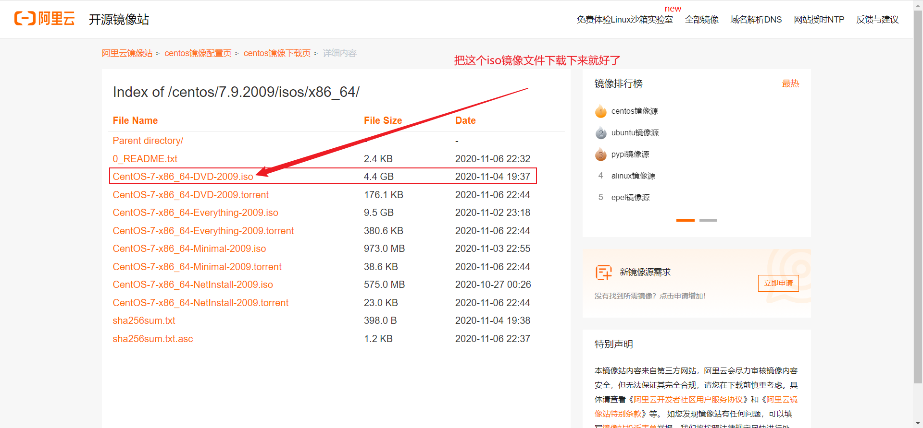This screenshot has width=923, height=428.
Task: Download CentOS-7-x86_64-Everything-2009.iso
Action: 195,213
